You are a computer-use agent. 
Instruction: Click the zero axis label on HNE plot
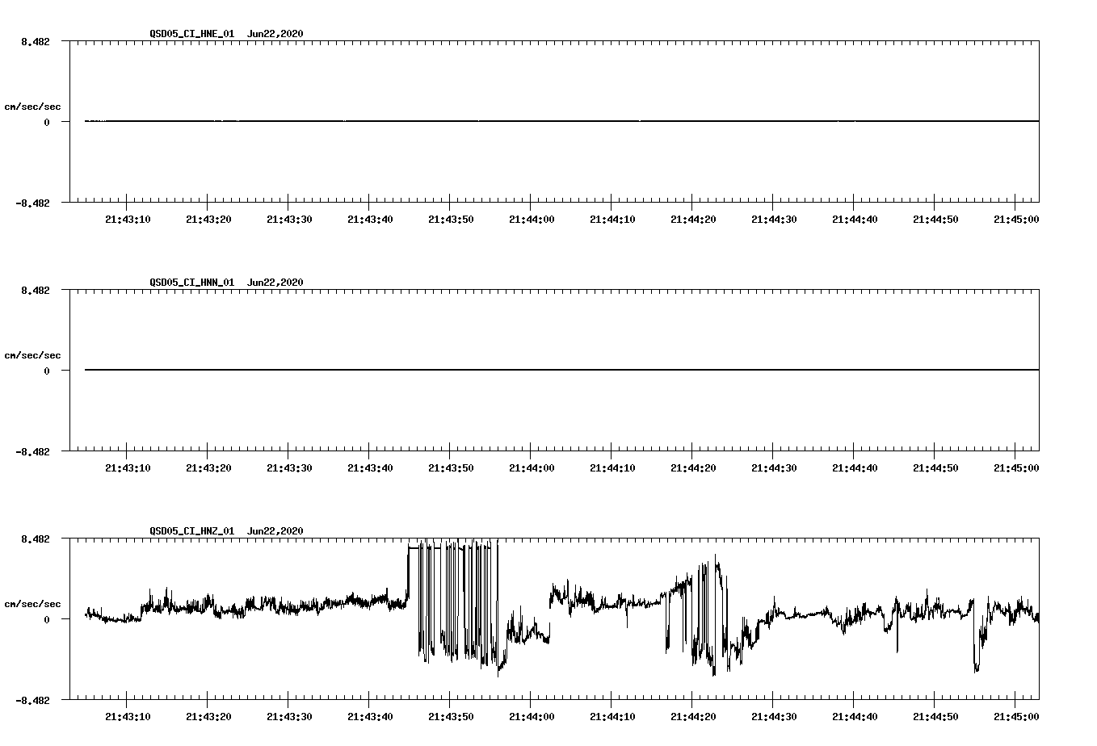click(47, 122)
